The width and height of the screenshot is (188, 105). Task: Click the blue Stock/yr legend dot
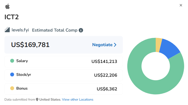(x=12, y=74)
